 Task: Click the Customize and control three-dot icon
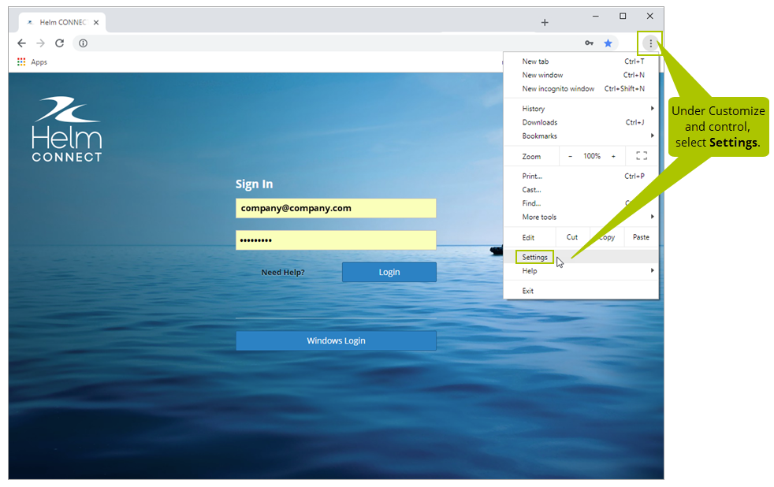649,43
